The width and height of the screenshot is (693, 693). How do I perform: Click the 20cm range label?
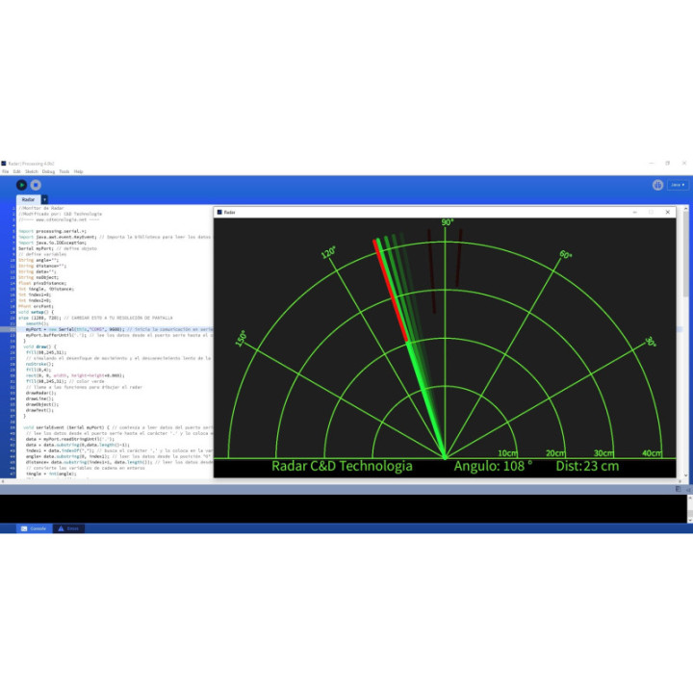[x=555, y=453]
